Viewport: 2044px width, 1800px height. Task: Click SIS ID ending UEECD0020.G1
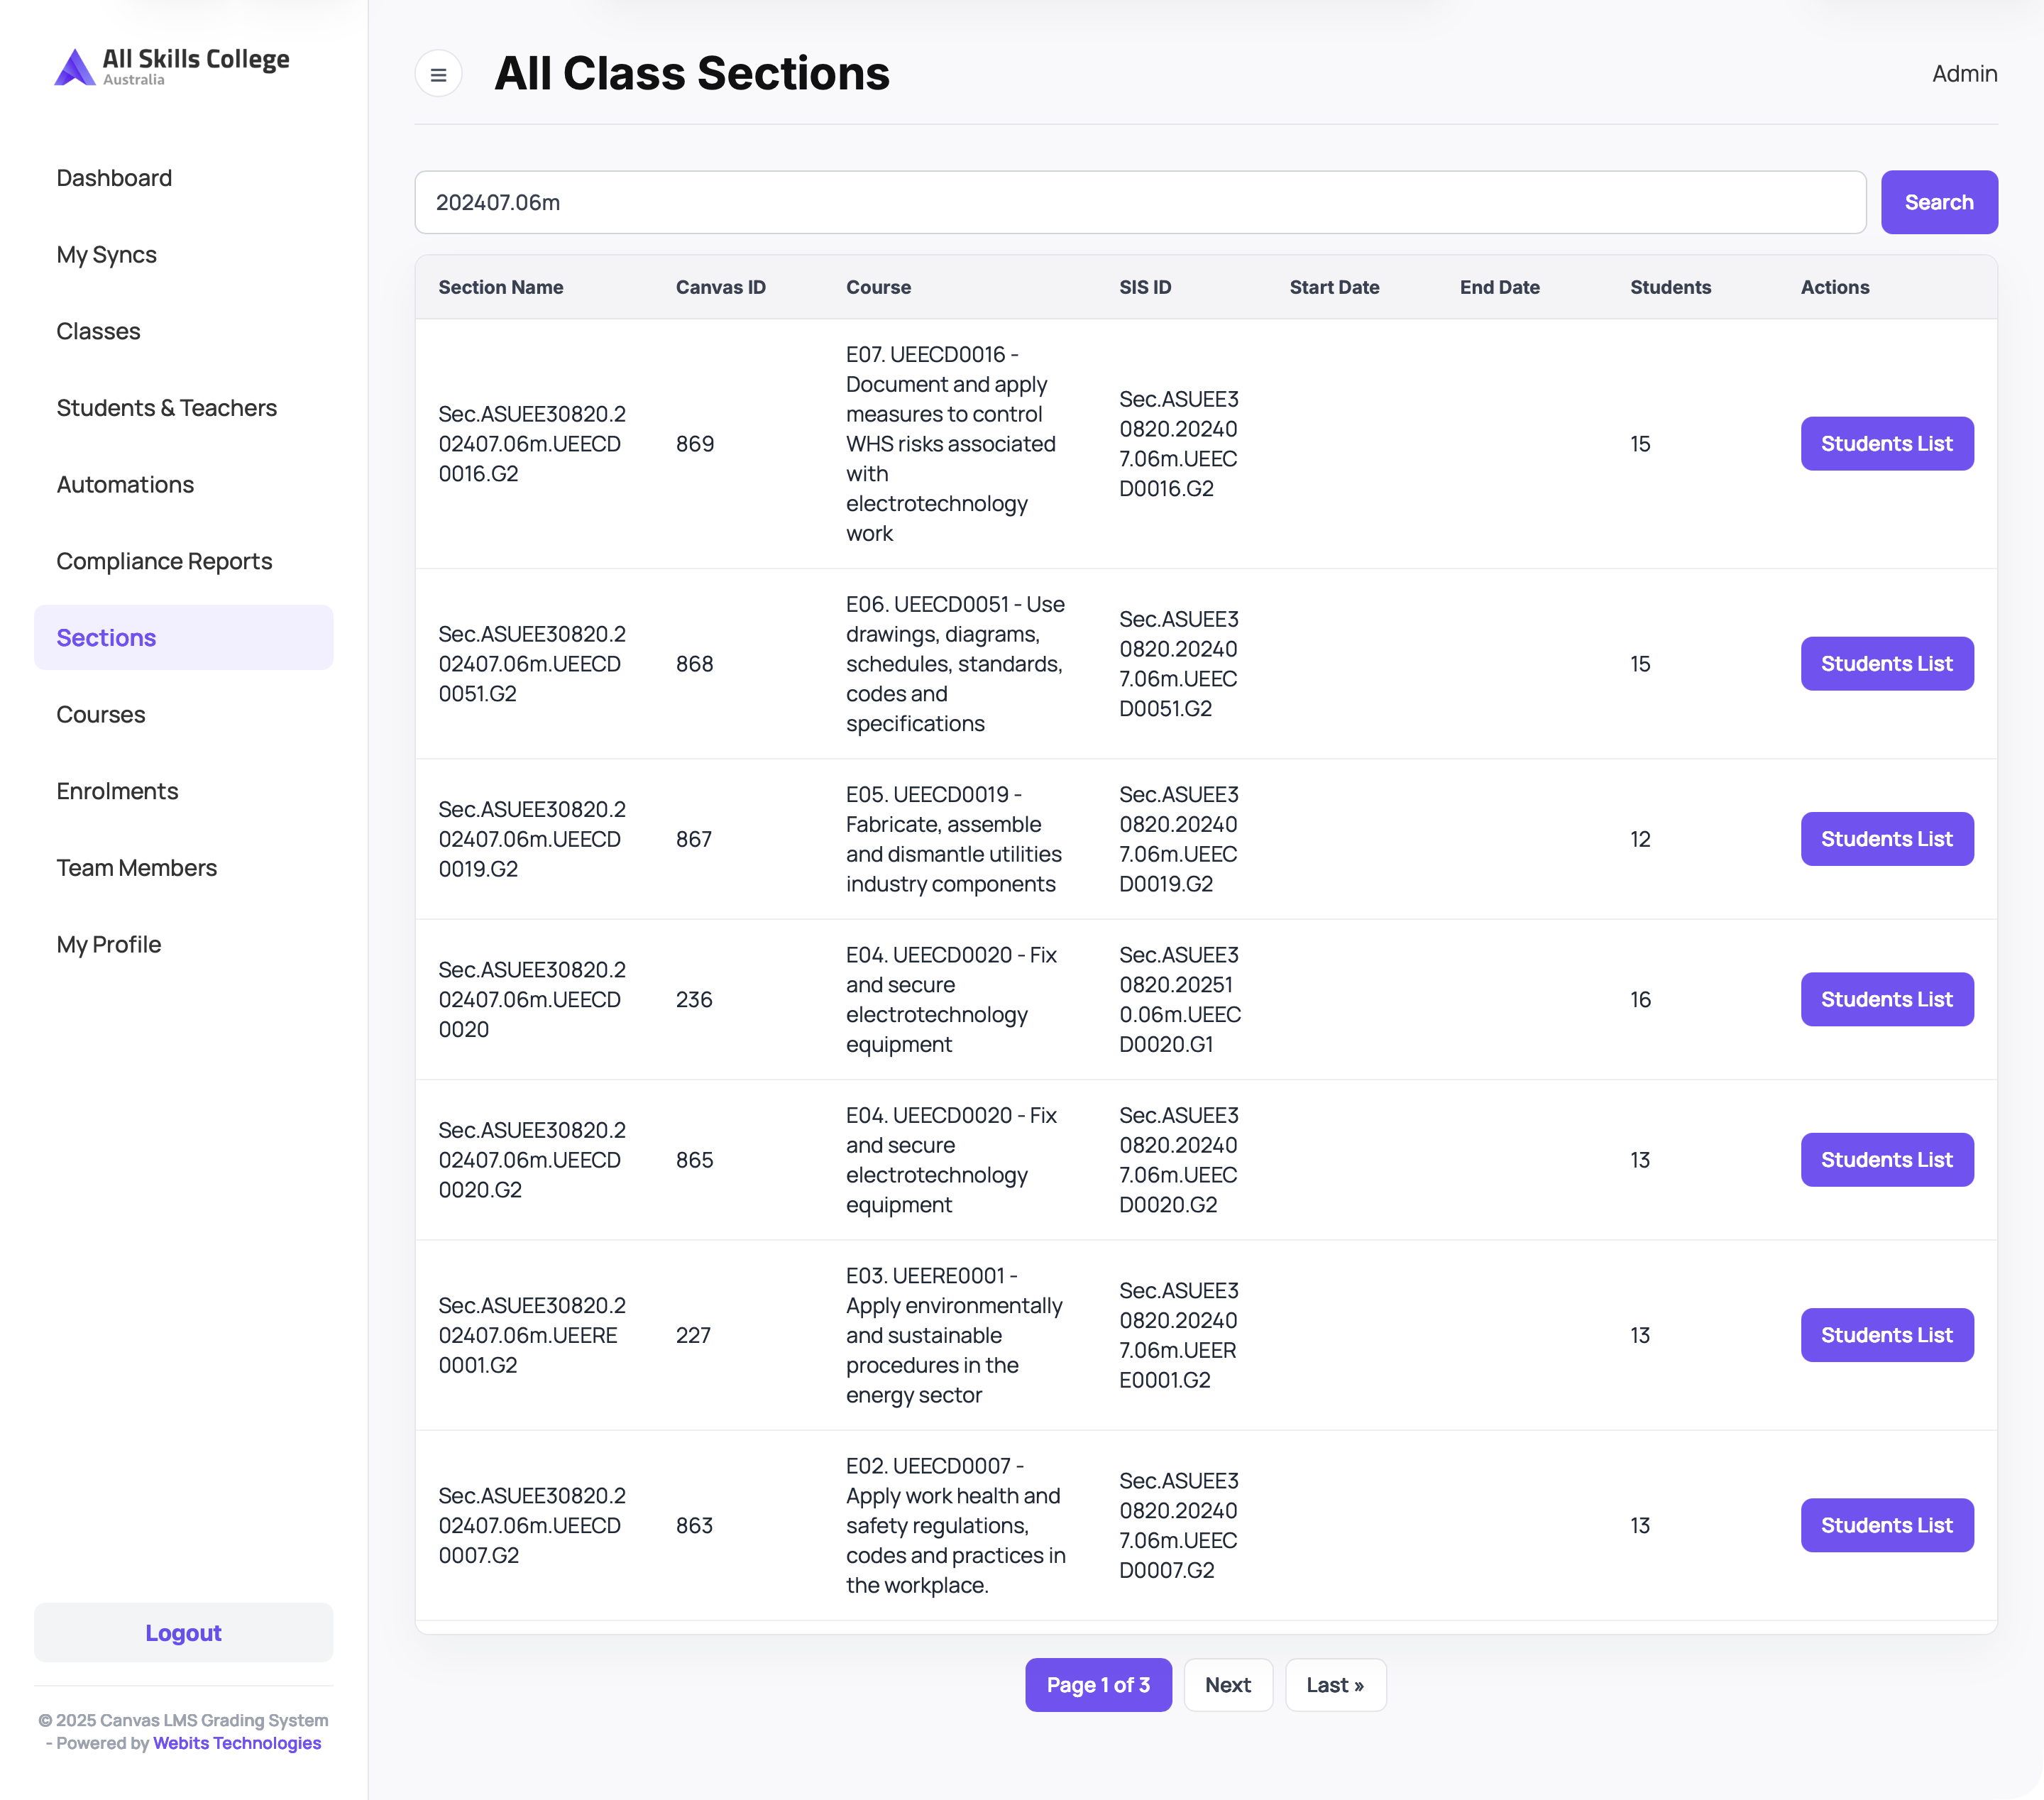(x=1180, y=1000)
